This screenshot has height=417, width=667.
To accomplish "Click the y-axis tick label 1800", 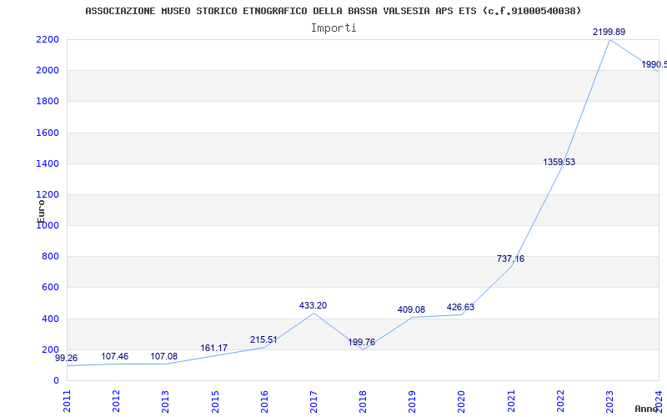I will pyautogui.click(x=48, y=101).
